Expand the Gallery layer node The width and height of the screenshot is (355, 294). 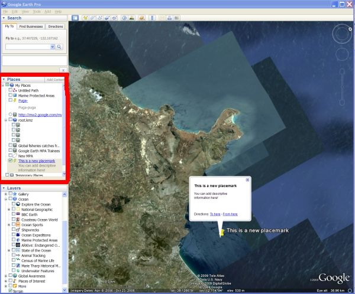pos(6,194)
